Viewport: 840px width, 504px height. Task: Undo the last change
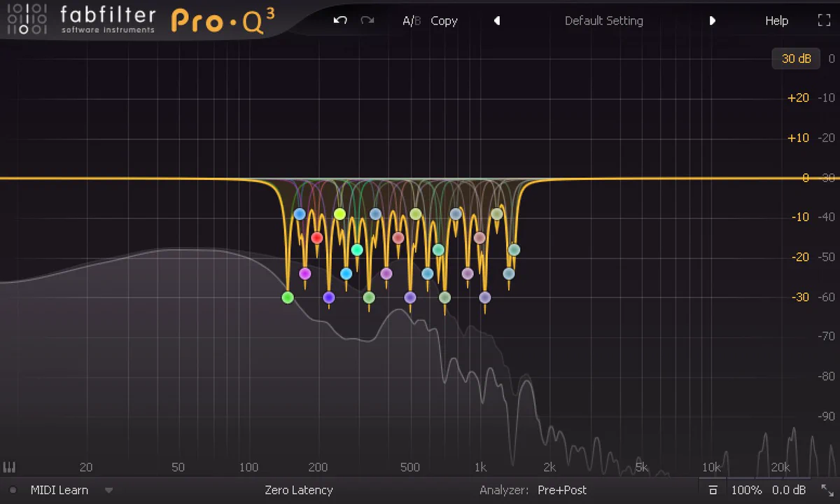click(x=340, y=20)
